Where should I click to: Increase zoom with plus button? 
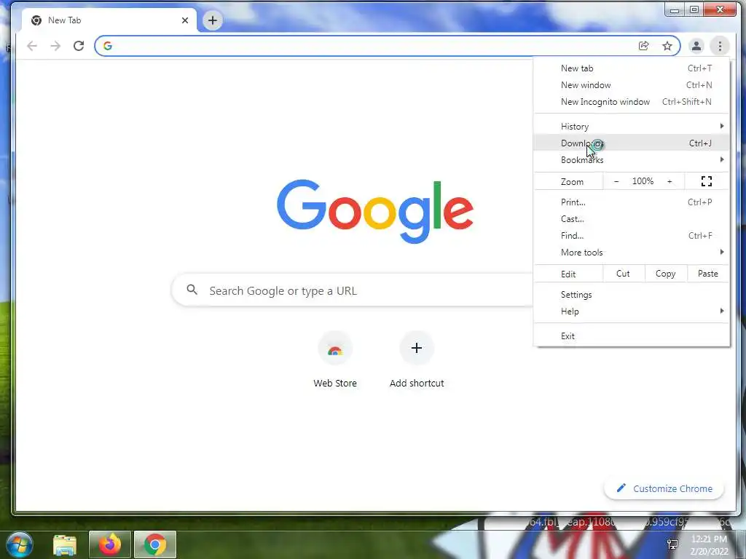(670, 181)
